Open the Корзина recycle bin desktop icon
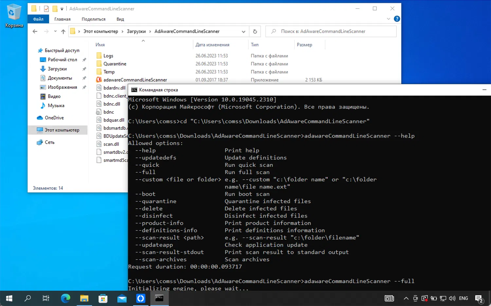Screen dimensions: 491x306 (14, 16)
